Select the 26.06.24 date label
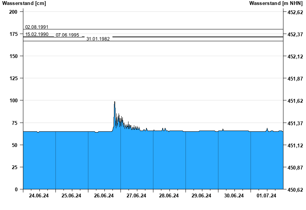Image resolution: width=306 pixels, height=210 pixels. 104,196
